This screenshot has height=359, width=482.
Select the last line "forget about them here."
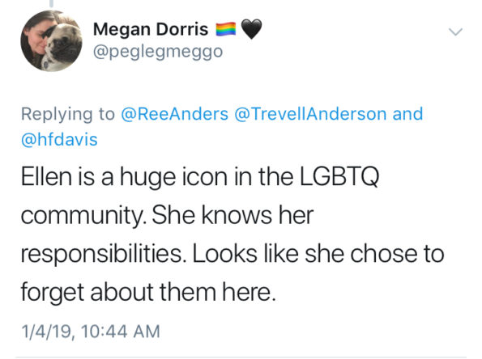coord(148,293)
